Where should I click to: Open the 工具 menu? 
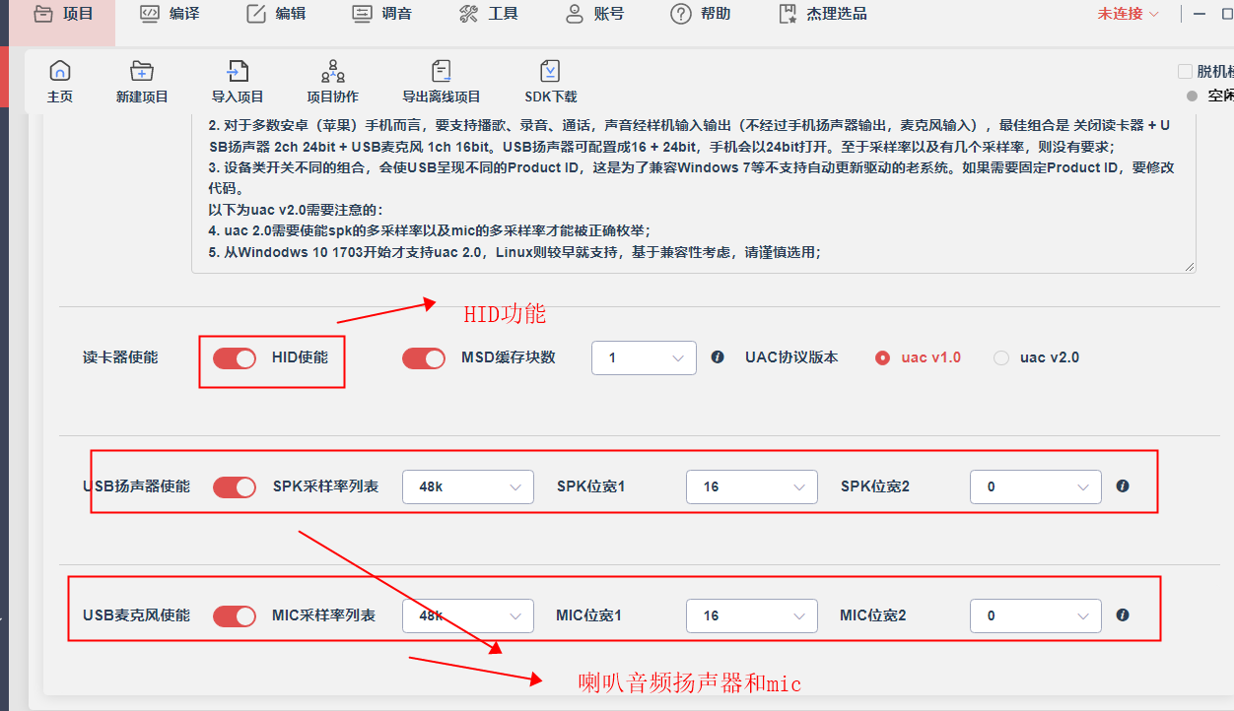click(488, 14)
